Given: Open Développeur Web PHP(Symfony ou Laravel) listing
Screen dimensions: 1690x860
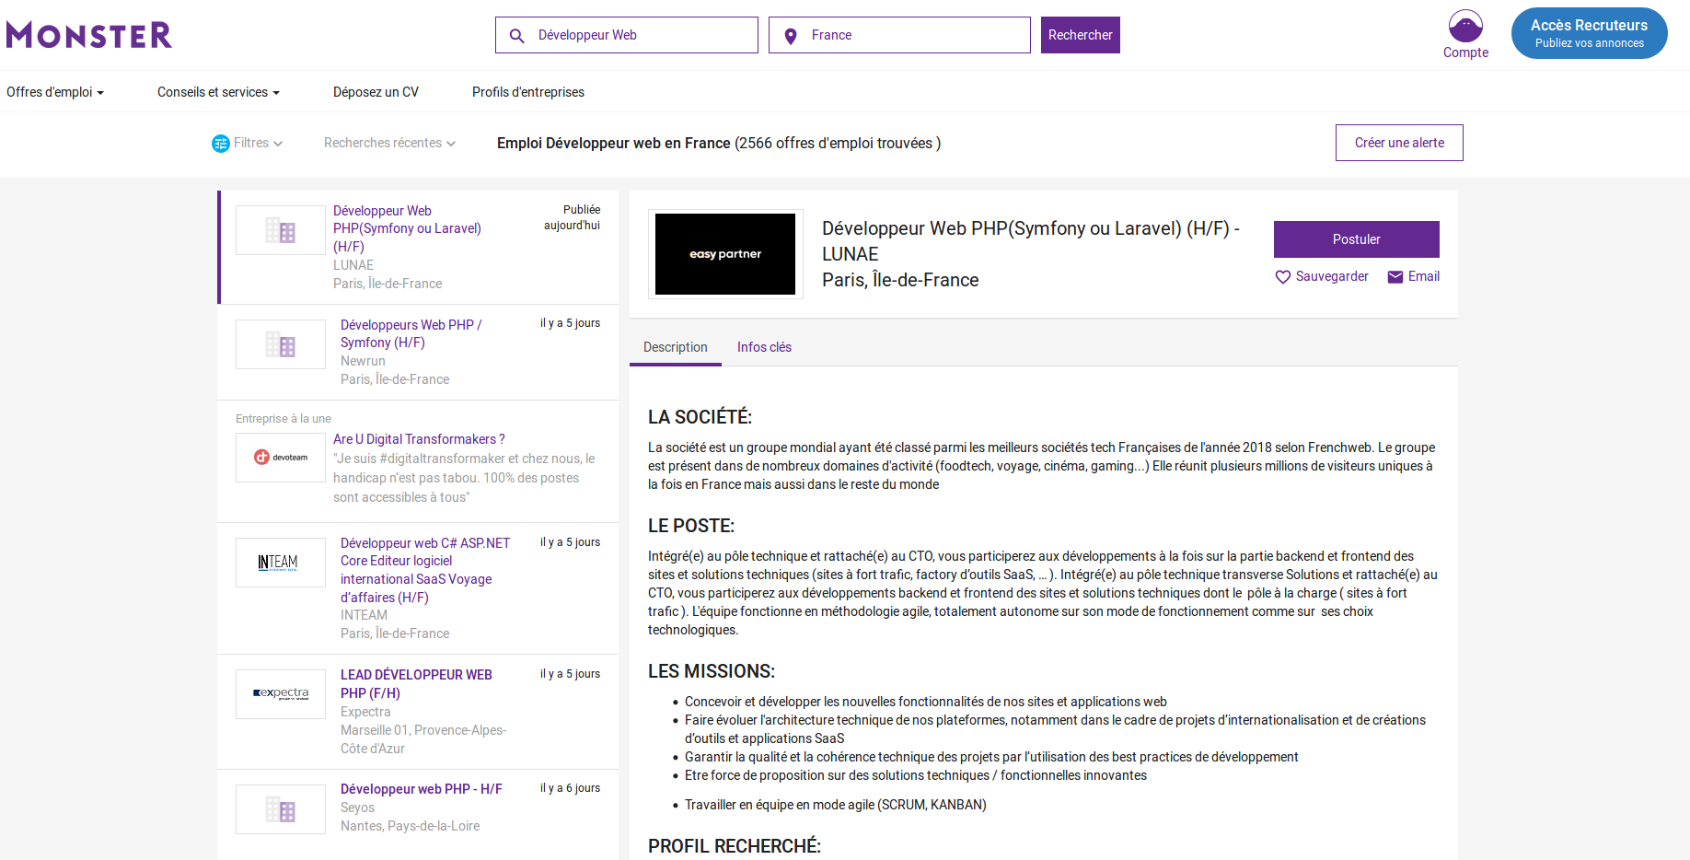Looking at the screenshot, I should (407, 228).
